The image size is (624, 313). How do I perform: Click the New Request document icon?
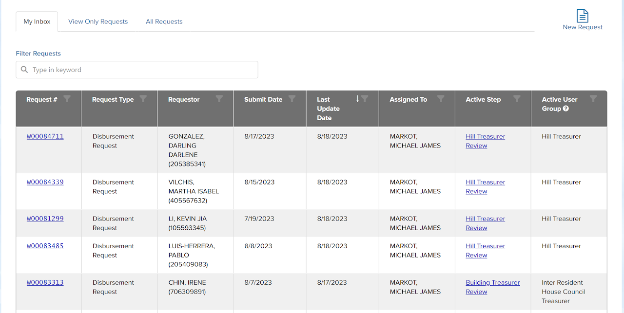click(x=583, y=15)
